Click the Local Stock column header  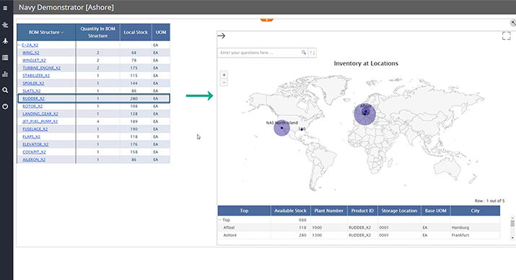pos(136,32)
